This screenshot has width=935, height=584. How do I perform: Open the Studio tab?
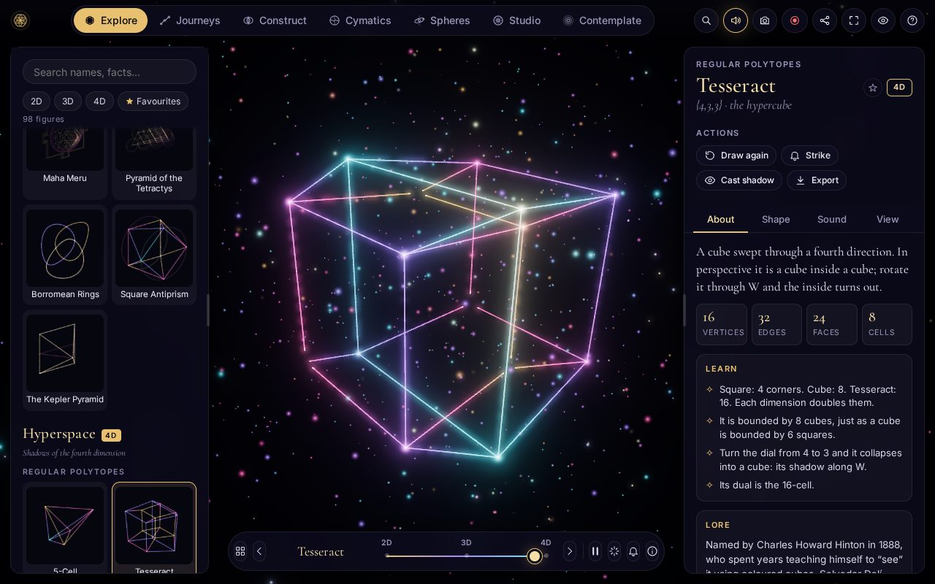click(x=517, y=20)
